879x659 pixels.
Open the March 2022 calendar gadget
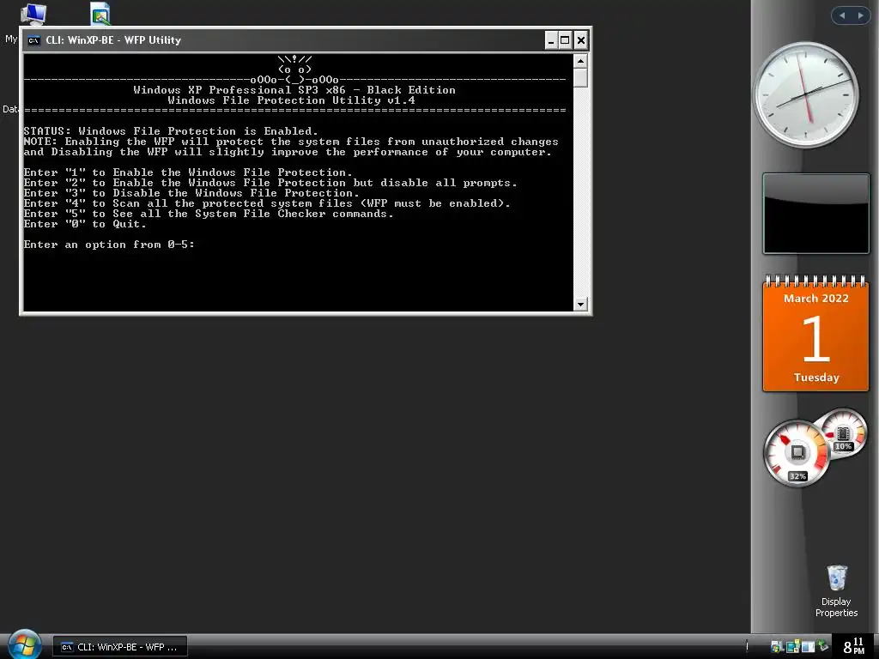[815, 334]
